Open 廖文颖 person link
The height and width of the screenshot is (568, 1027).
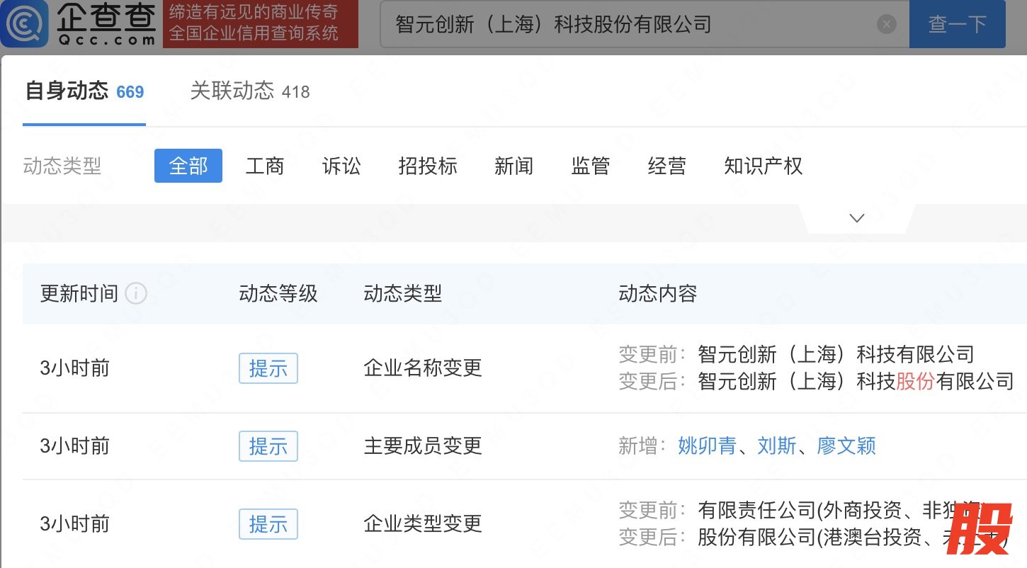pyautogui.click(x=846, y=445)
